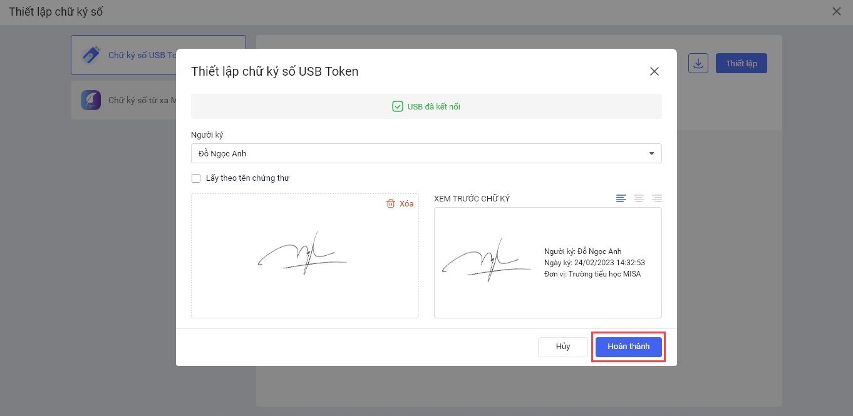Image resolution: width=853 pixels, height=416 pixels.
Task: Click the Hoàn thành button
Action: pyautogui.click(x=628, y=347)
